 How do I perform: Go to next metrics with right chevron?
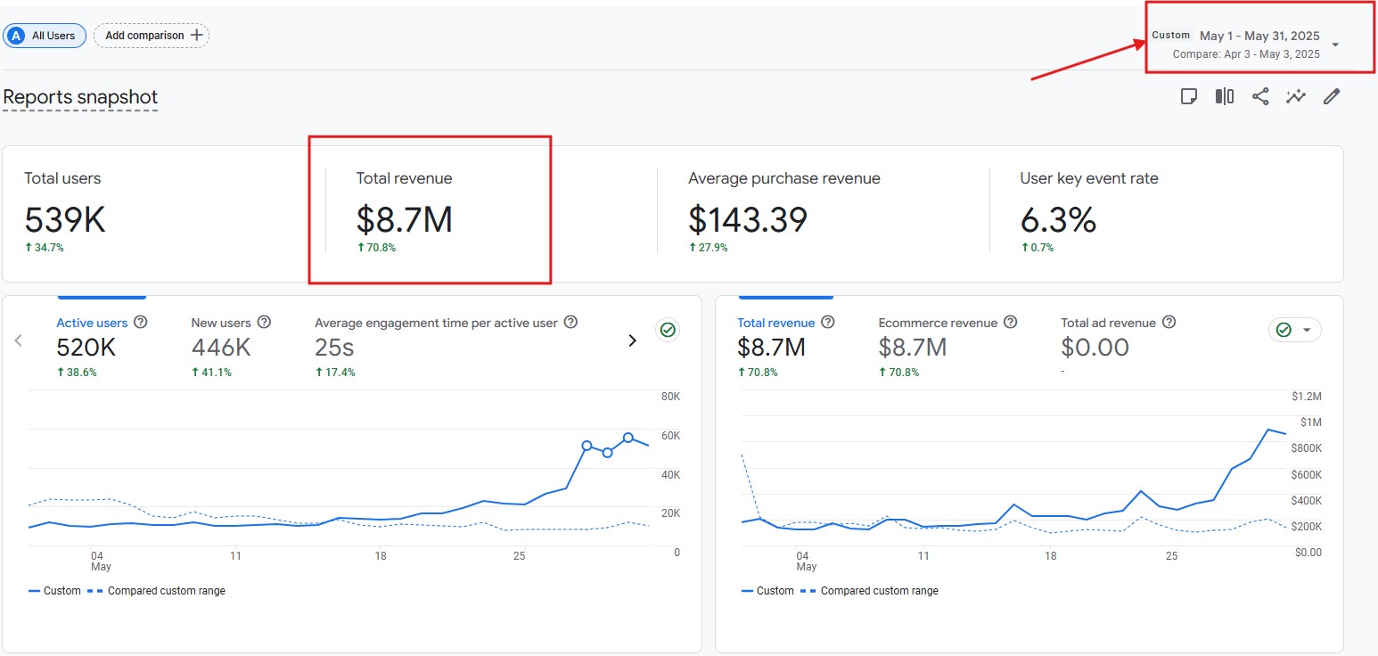coord(632,340)
